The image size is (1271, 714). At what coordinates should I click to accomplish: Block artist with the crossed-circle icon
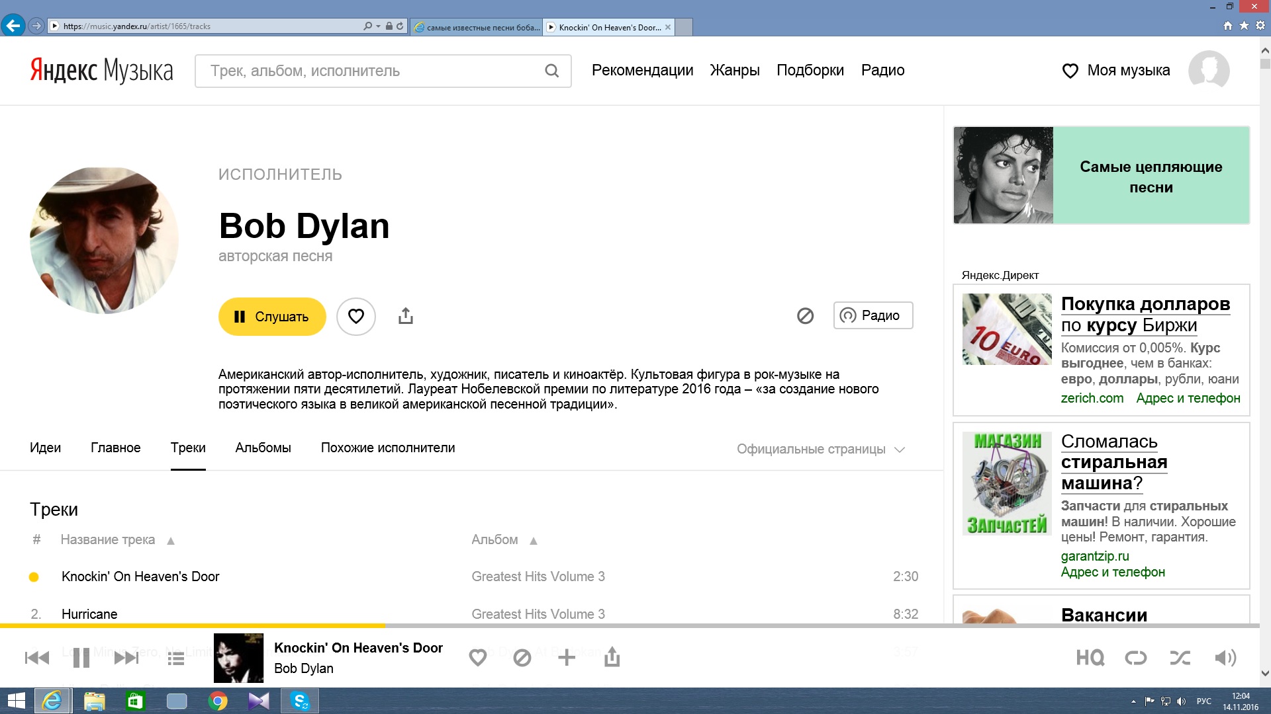click(x=805, y=316)
